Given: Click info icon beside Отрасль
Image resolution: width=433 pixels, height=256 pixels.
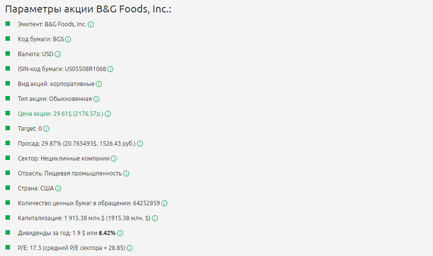Looking at the screenshot, I should pyautogui.click(x=126, y=173).
